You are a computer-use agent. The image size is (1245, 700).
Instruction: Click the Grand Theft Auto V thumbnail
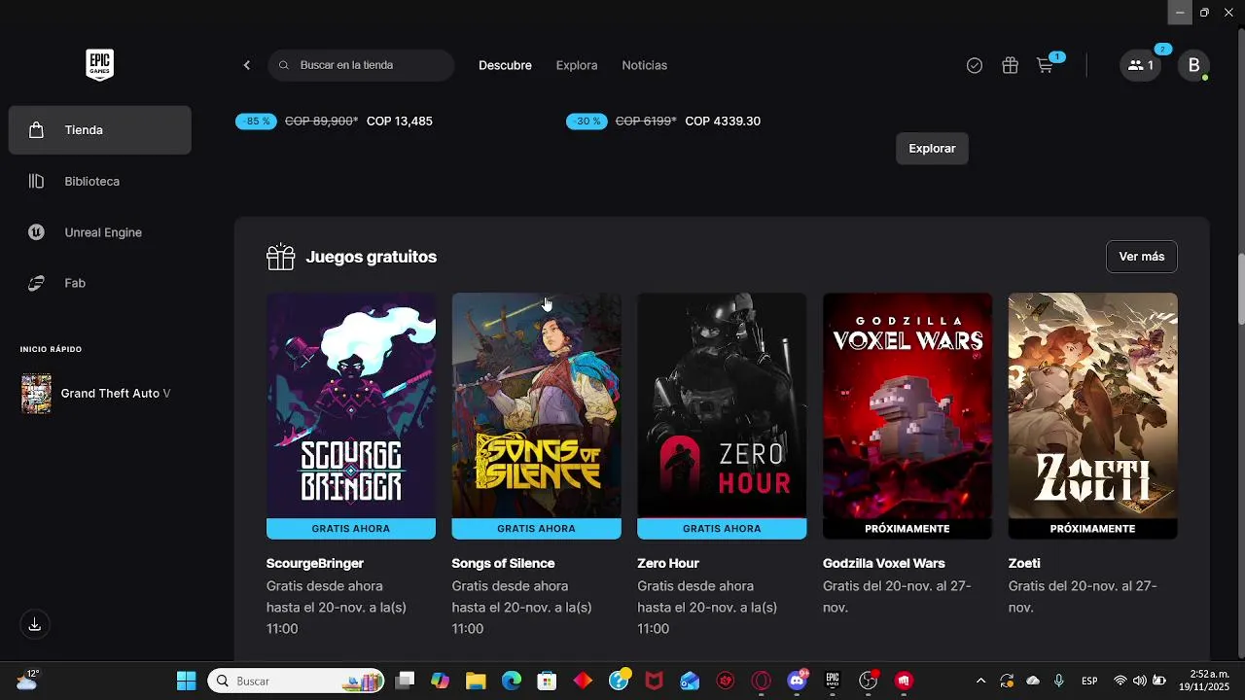click(x=36, y=394)
